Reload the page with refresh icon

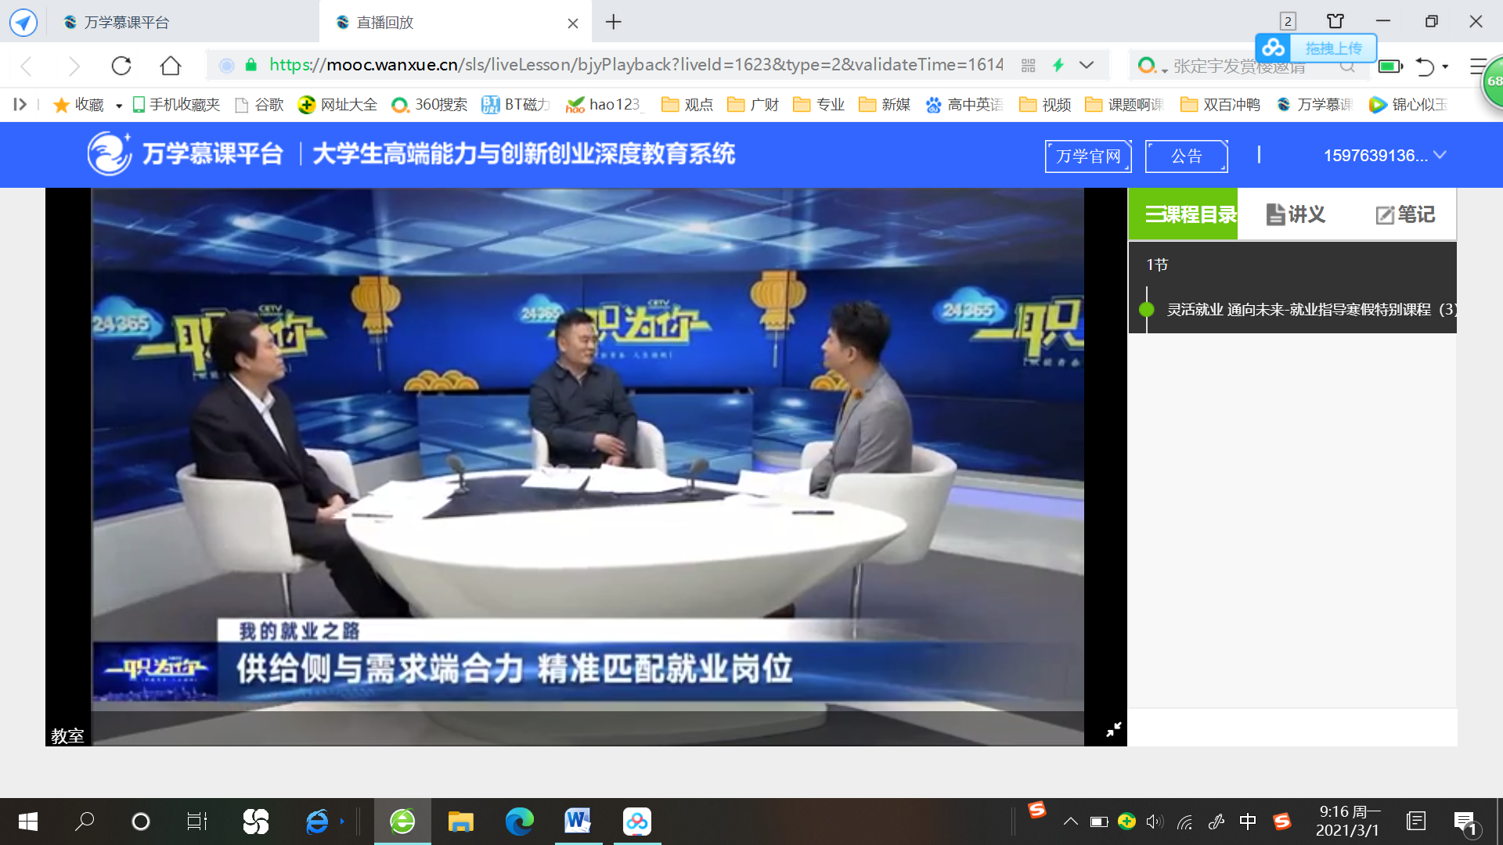click(x=121, y=66)
